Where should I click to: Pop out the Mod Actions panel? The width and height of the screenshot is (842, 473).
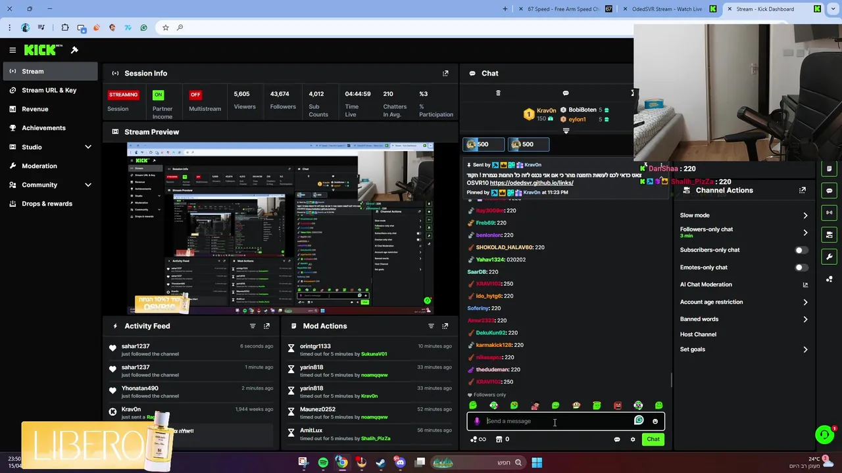445,326
